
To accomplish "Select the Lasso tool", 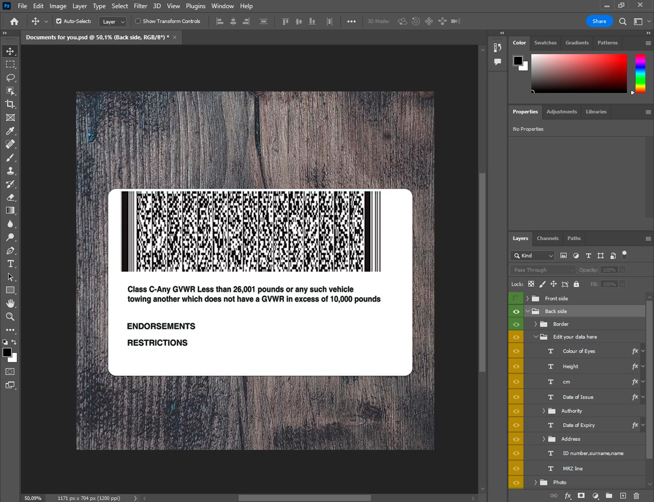I will [x=10, y=78].
